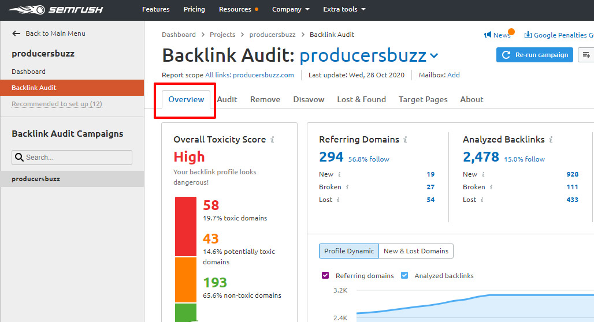594x322 pixels.
Task: Click info icon beside Analyzed Backlinks Broken
Action: point(491,187)
